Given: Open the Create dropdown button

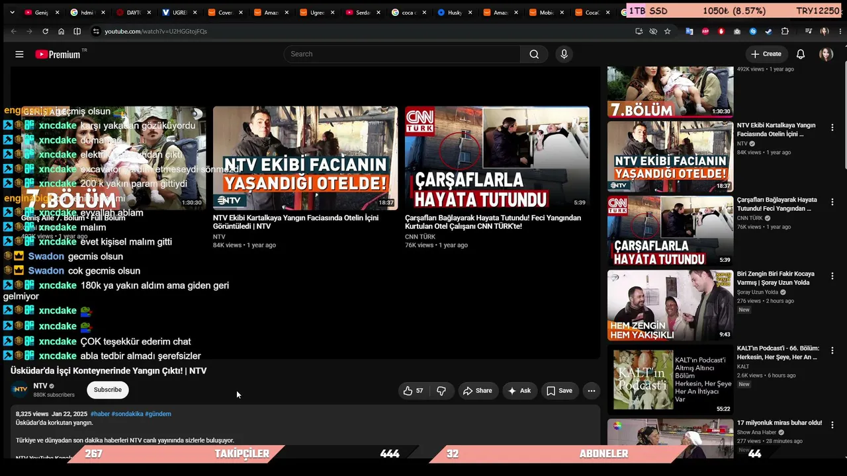Looking at the screenshot, I should pyautogui.click(x=766, y=54).
